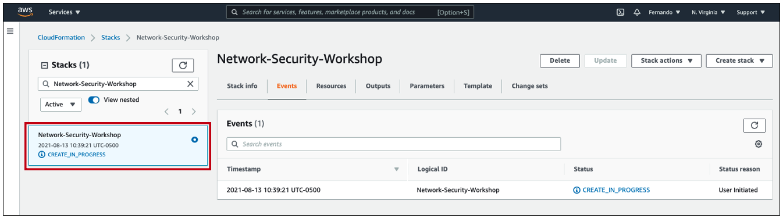The height and width of the screenshot is (218, 783).
Task: Open the Services dropdown
Action: point(65,12)
